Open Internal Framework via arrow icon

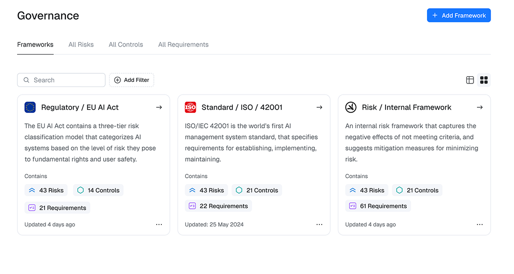[480, 107]
